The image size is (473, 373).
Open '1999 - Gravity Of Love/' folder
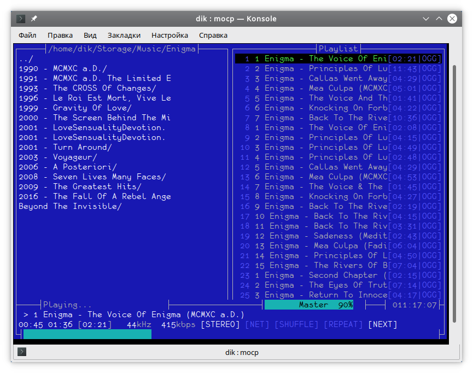point(75,108)
